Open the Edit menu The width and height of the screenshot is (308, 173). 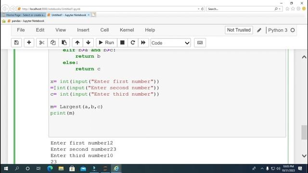tap(40, 30)
